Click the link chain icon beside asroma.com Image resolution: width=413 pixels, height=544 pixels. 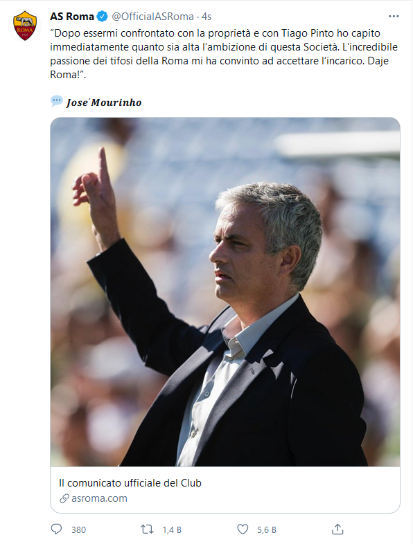pos(64,498)
